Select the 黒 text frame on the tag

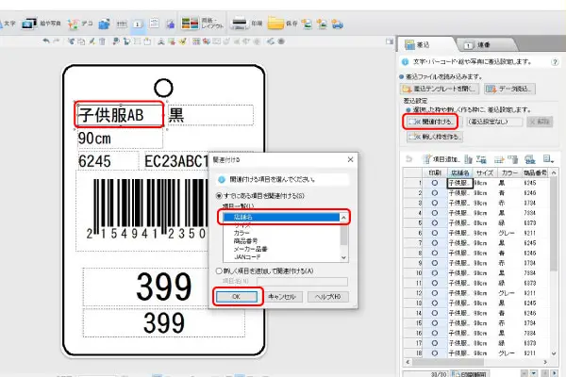point(210,115)
